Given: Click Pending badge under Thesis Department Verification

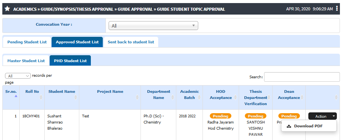Looking at the screenshot, I should coord(256,116).
